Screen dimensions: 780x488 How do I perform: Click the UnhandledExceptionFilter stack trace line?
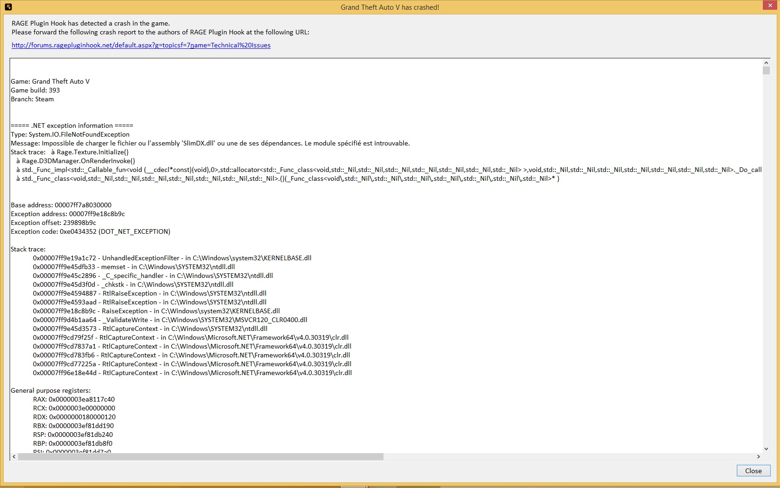coord(172,258)
